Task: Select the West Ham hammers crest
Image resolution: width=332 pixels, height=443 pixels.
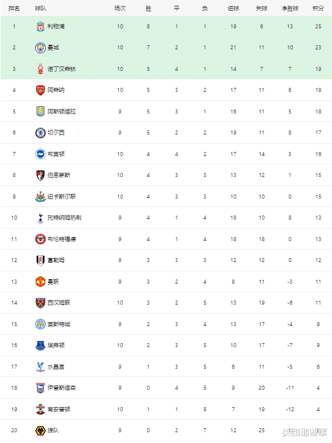Action: tap(40, 303)
